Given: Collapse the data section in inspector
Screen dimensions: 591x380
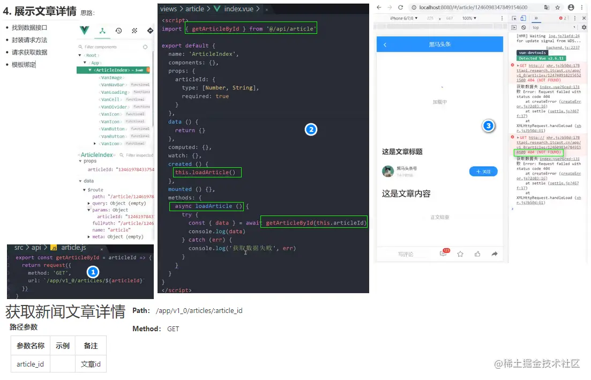Looking at the screenshot, I should pyautogui.click(x=80, y=181).
